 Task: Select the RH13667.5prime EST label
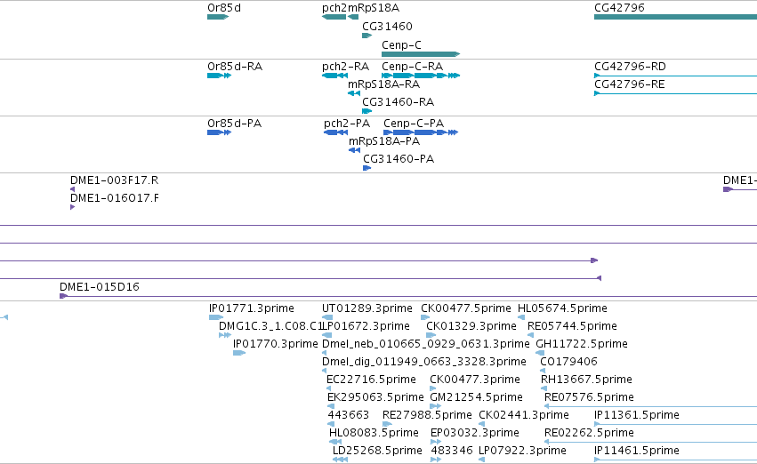pos(586,379)
